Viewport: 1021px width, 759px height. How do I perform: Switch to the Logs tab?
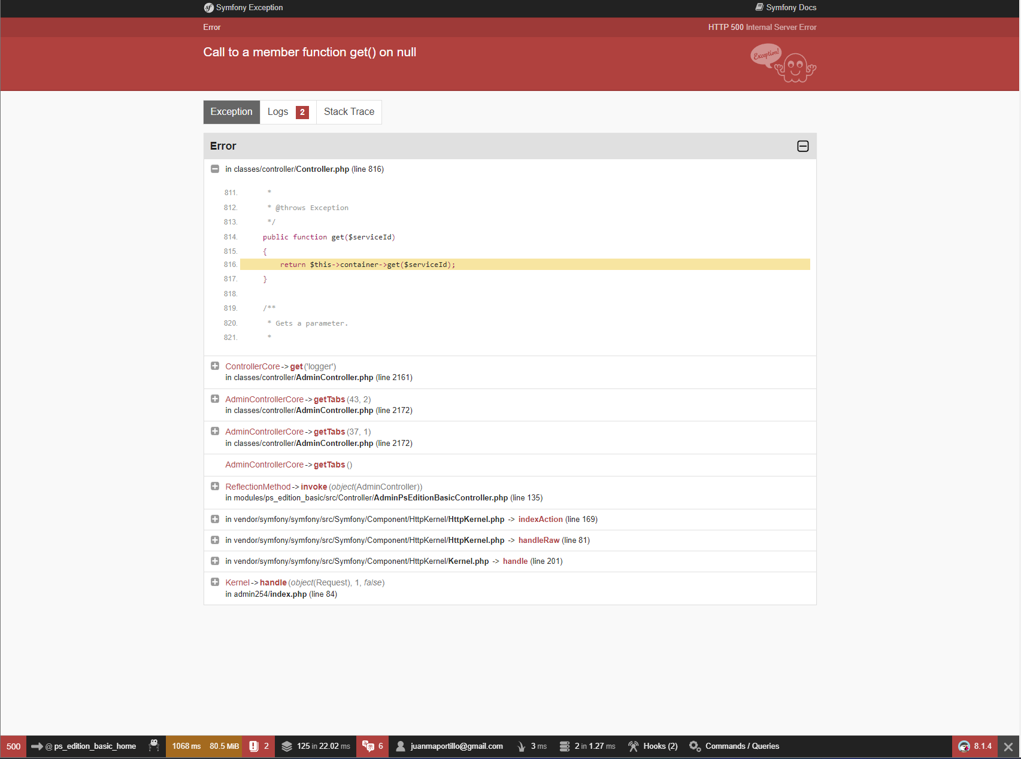[288, 112]
